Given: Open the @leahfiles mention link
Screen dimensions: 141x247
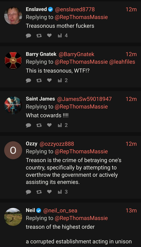Looking at the screenshot, I should pyautogui.click(x=122, y=62).
